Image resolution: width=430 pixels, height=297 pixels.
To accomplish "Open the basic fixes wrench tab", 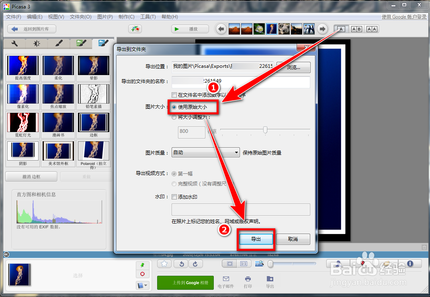I will pos(14,44).
